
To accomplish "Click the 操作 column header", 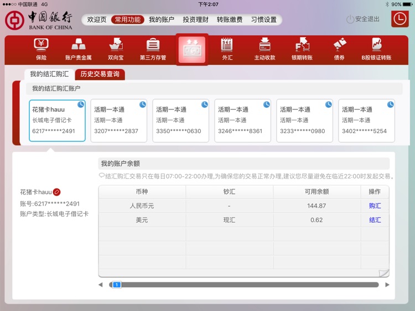I will point(375,192).
